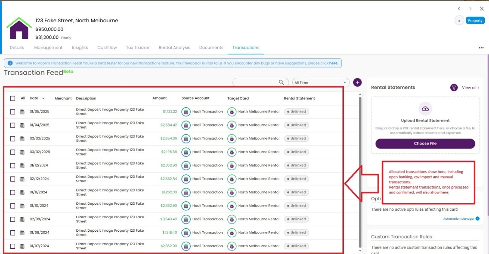Screen dimensions: 489x254
Task: Click the target card icon on 01/11/2024 row
Action: [x=232, y=193]
